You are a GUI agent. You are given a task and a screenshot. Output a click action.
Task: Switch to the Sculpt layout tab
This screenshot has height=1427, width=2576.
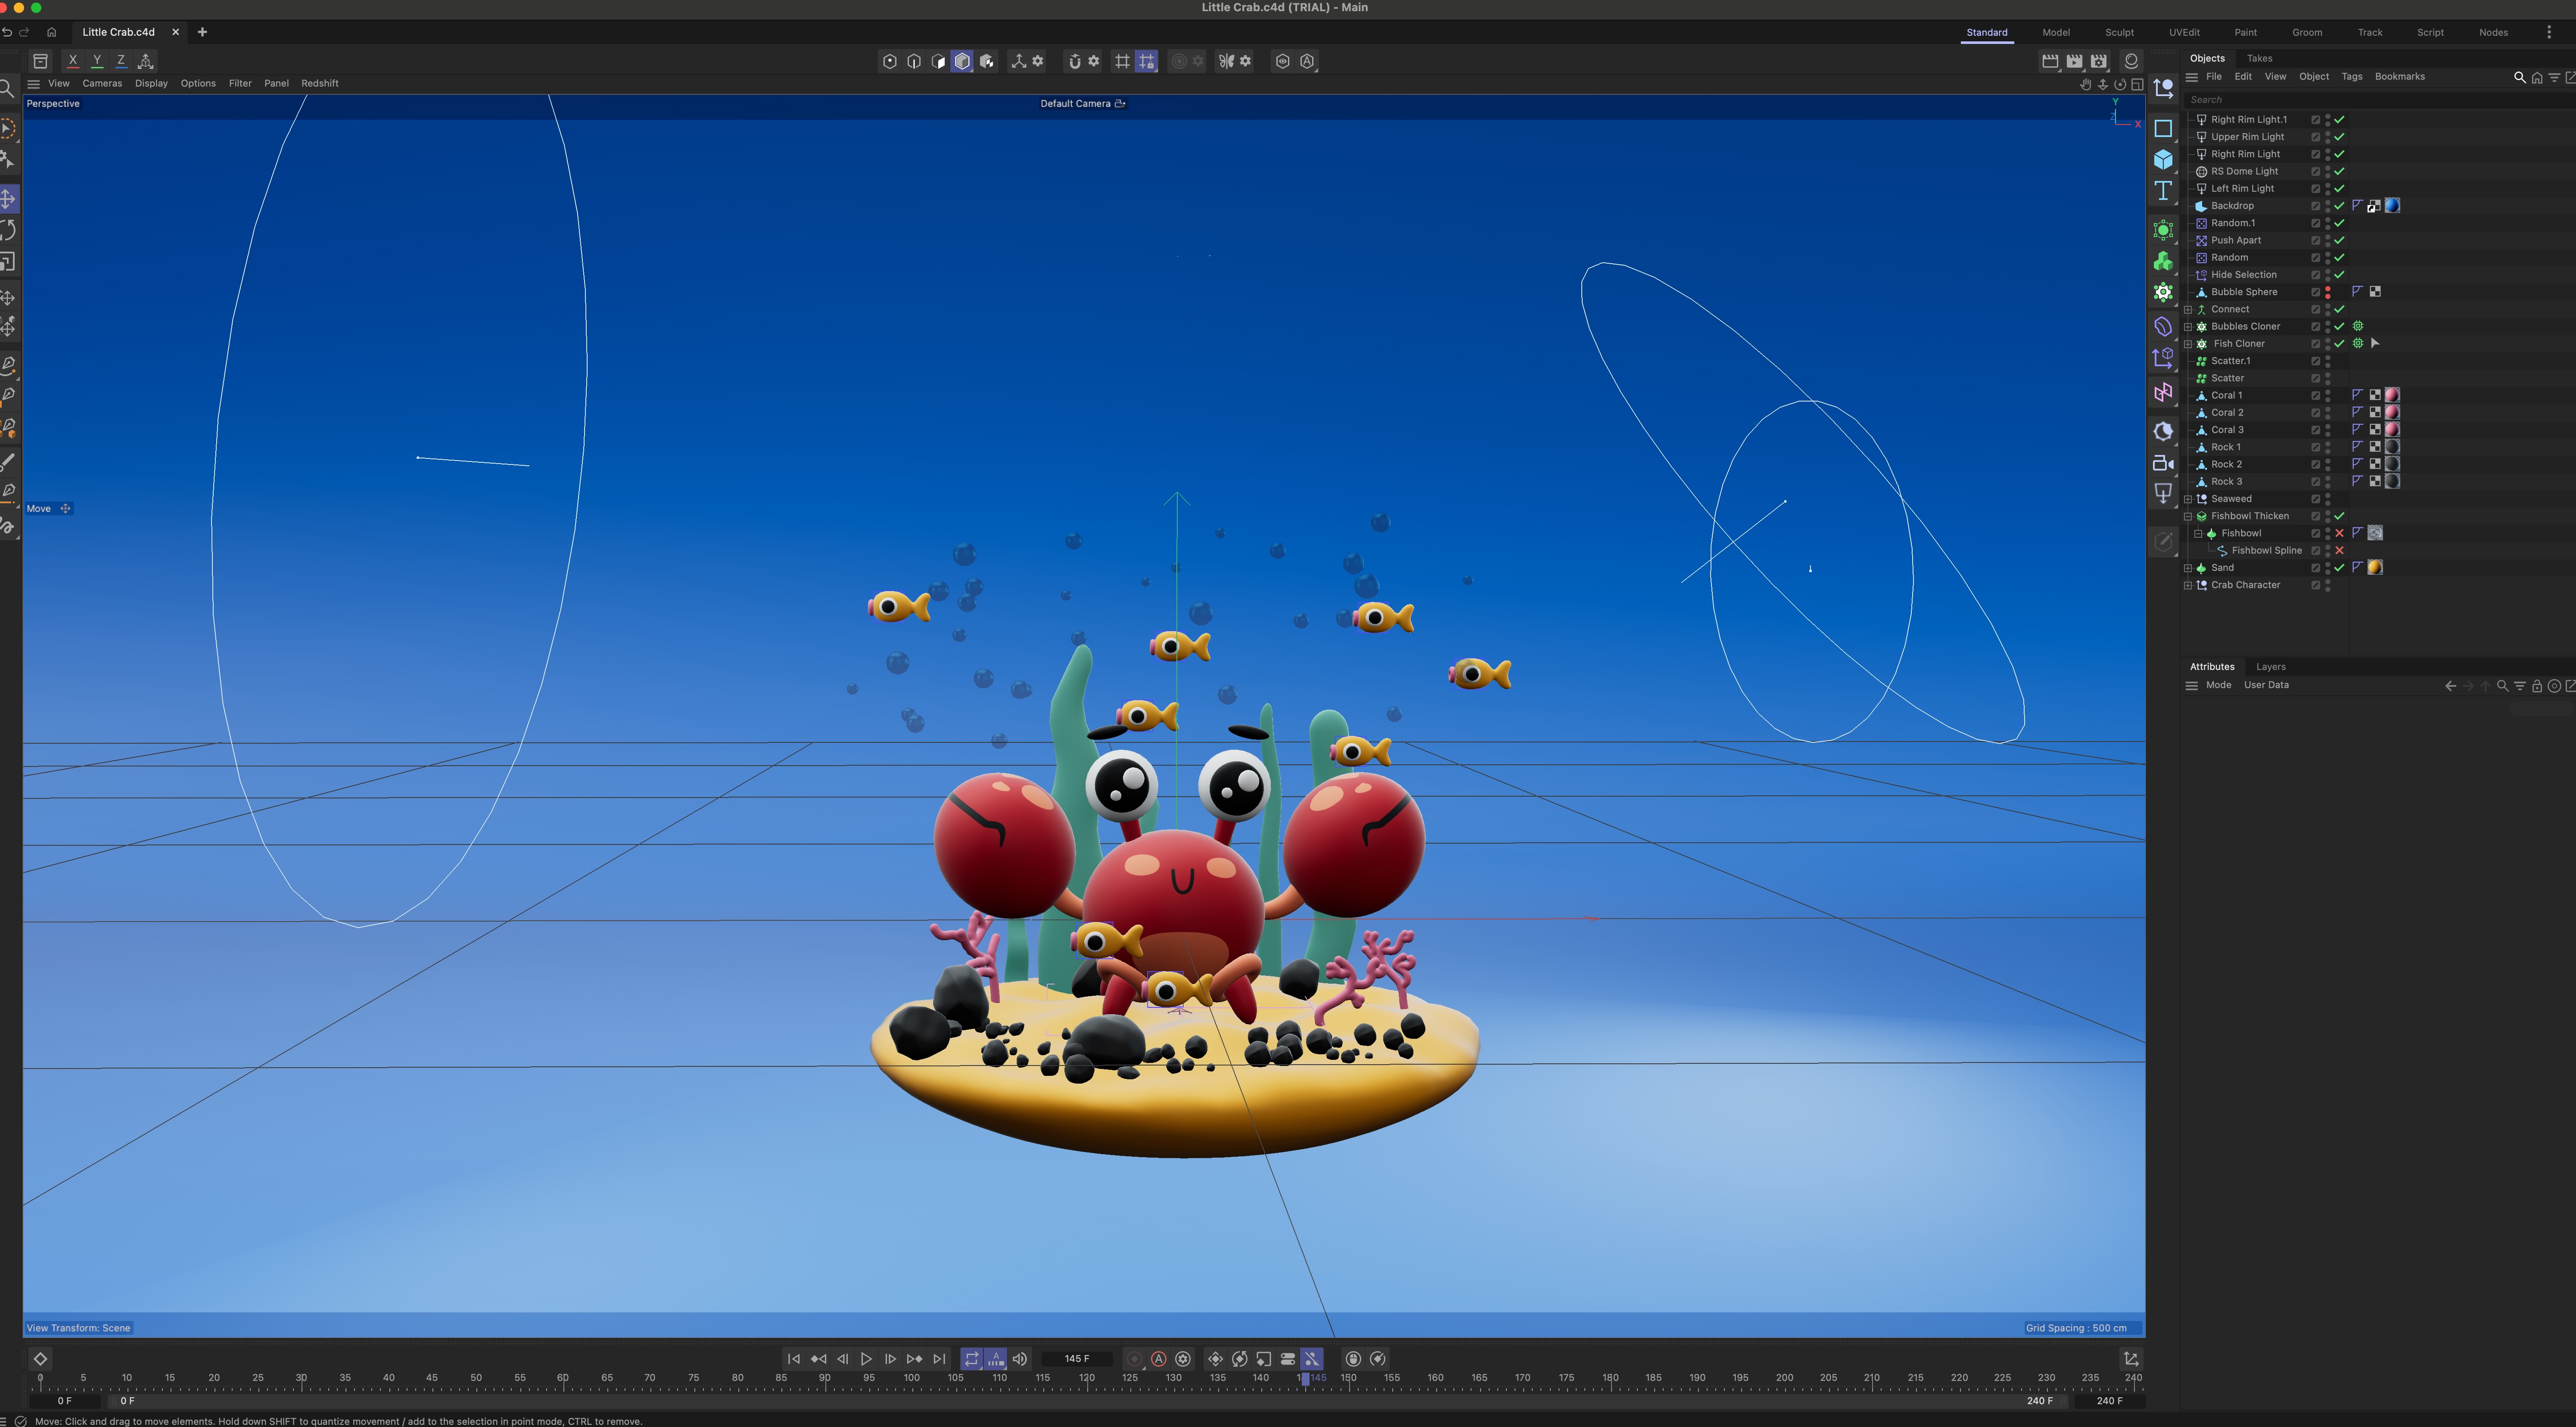tap(2119, 32)
